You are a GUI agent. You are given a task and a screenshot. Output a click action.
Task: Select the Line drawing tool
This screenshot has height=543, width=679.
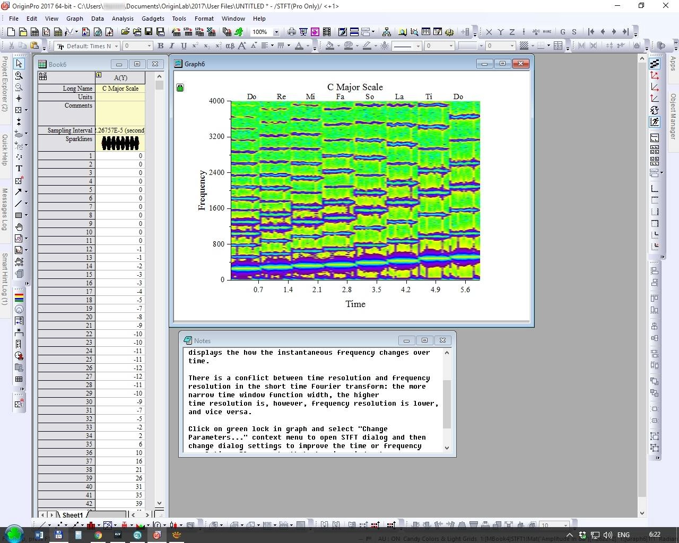click(19, 203)
